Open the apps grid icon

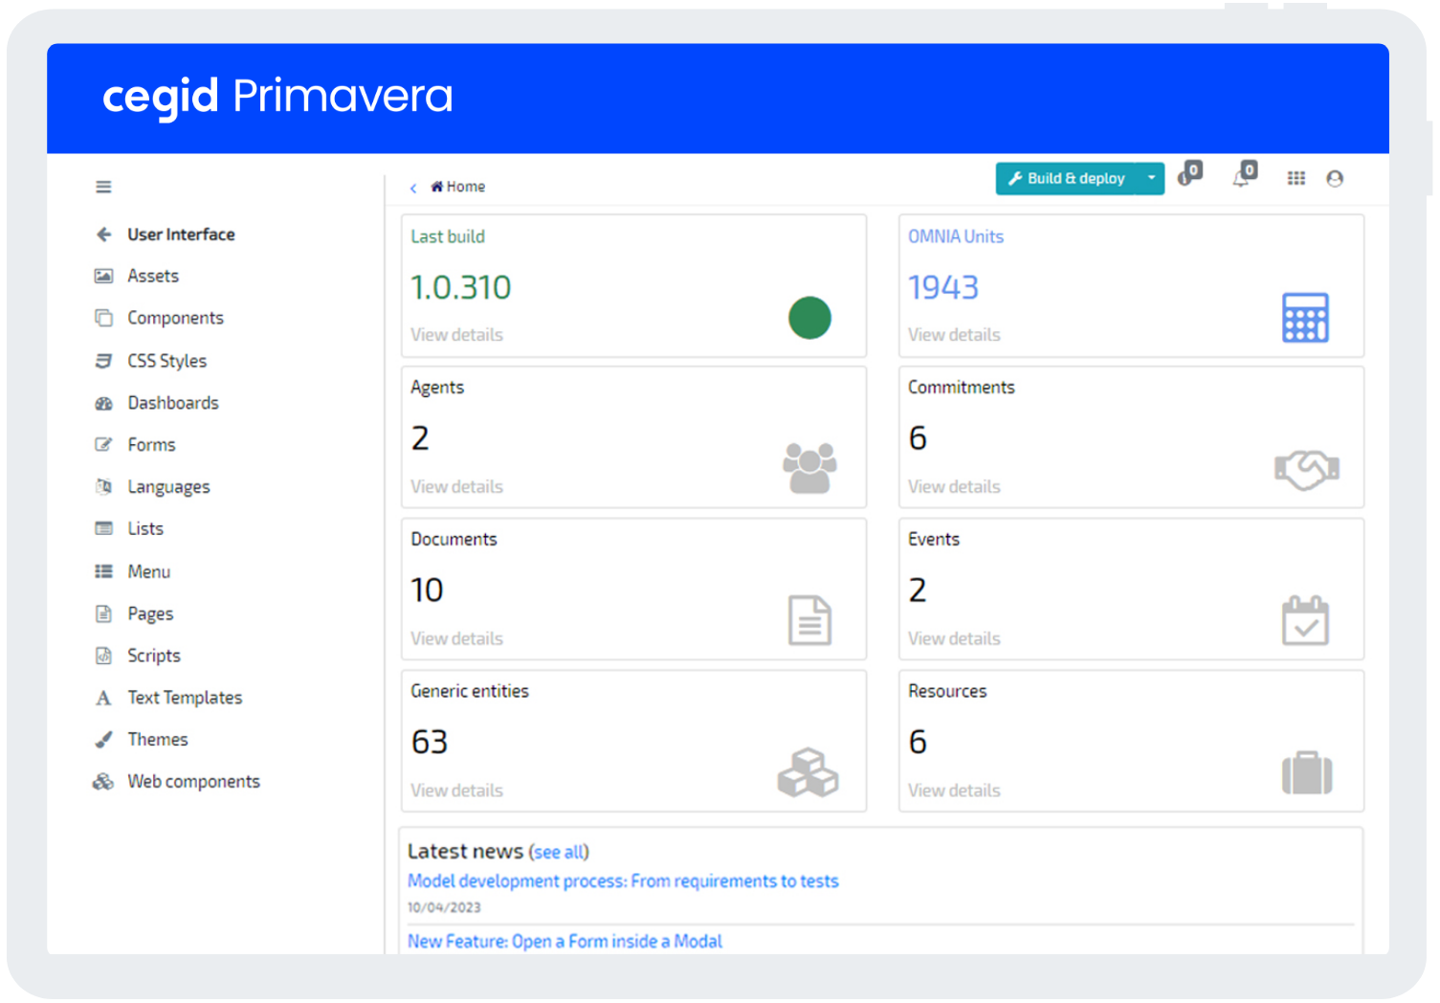point(1296,178)
